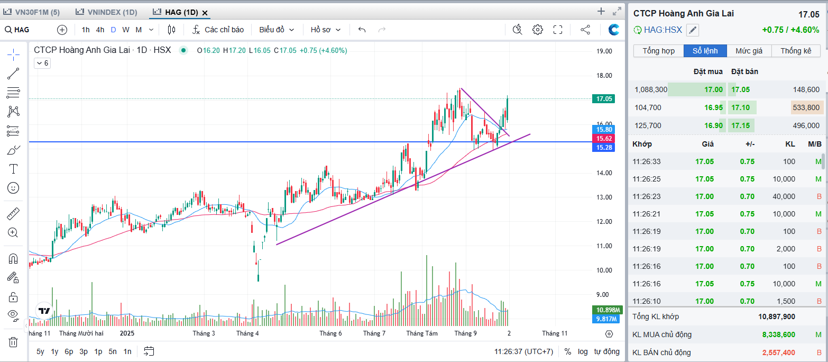Select the monthly M interval

click(139, 30)
